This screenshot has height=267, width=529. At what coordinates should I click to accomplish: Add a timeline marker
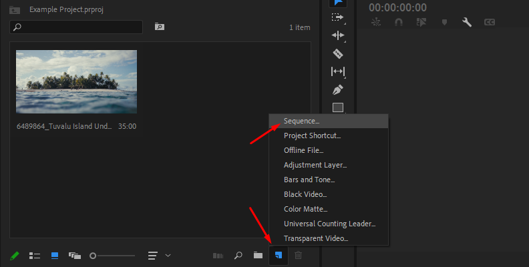444,22
